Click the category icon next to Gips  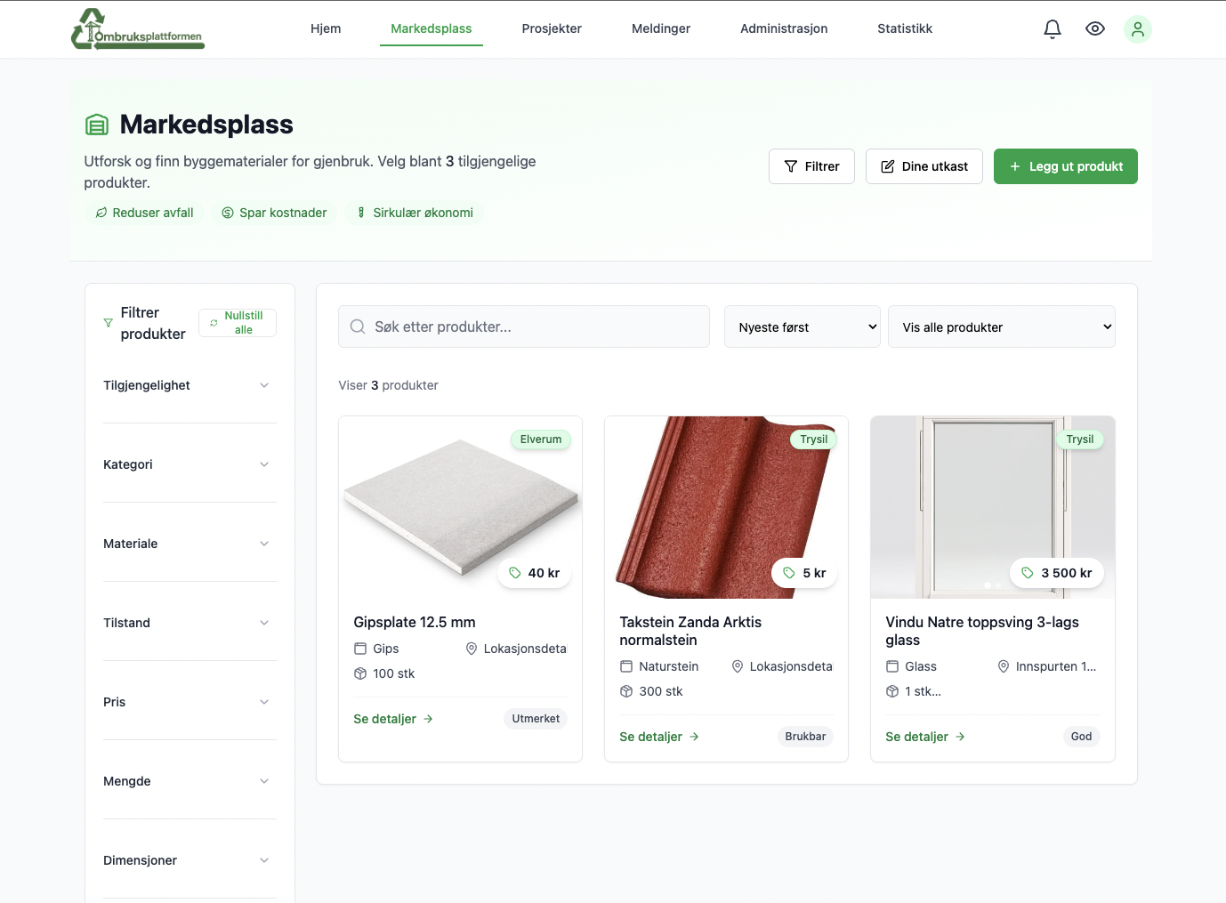point(360,649)
